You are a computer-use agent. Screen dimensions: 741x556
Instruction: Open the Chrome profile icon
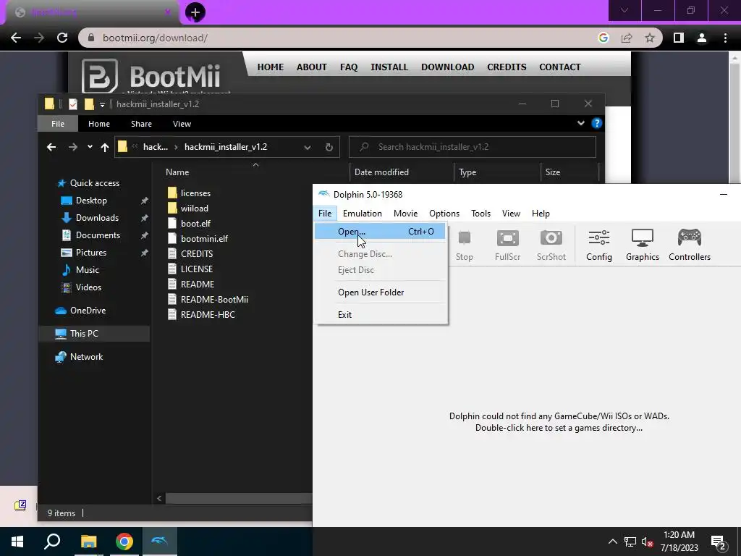pyautogui.click(x=702, y=38)
